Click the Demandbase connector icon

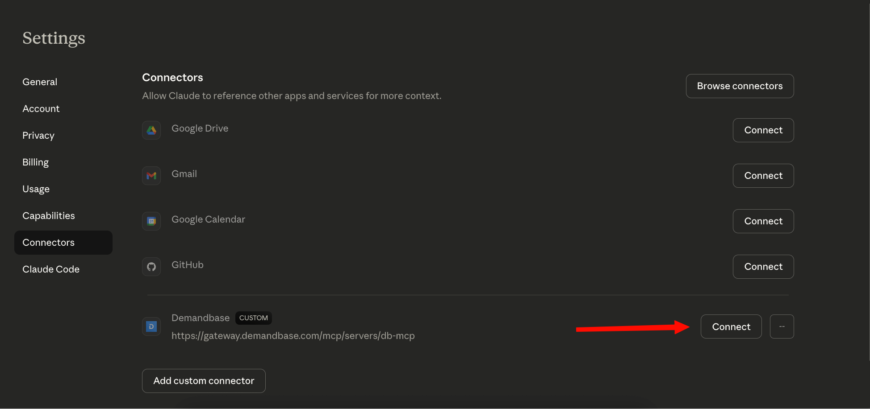point(151,326)
